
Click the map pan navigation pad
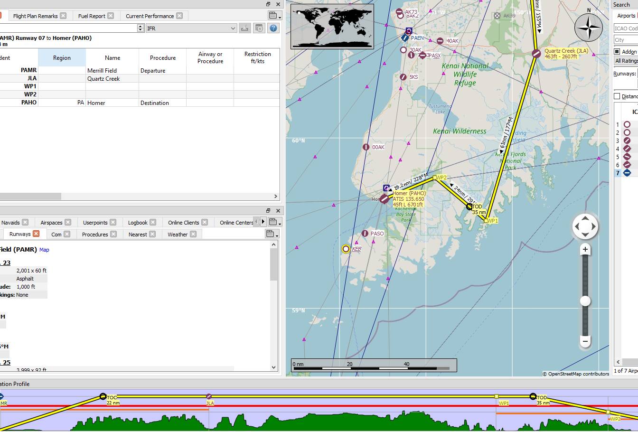click(x=585, y=226)
